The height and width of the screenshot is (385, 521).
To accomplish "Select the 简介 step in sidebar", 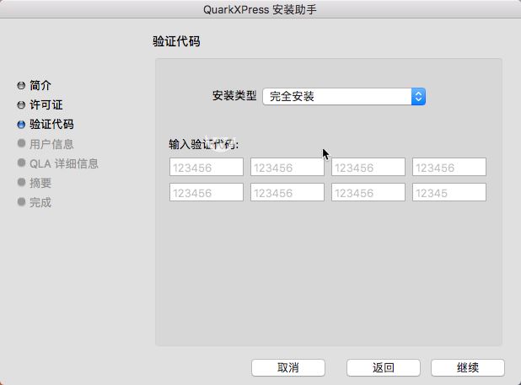I will point(40,85).
